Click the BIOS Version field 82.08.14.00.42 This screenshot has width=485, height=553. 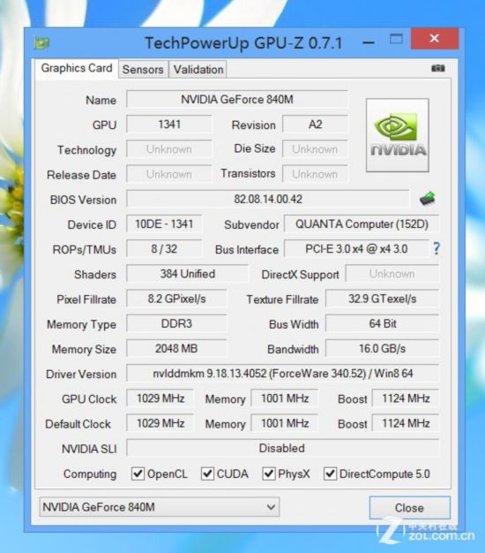[x=268, y=199]
